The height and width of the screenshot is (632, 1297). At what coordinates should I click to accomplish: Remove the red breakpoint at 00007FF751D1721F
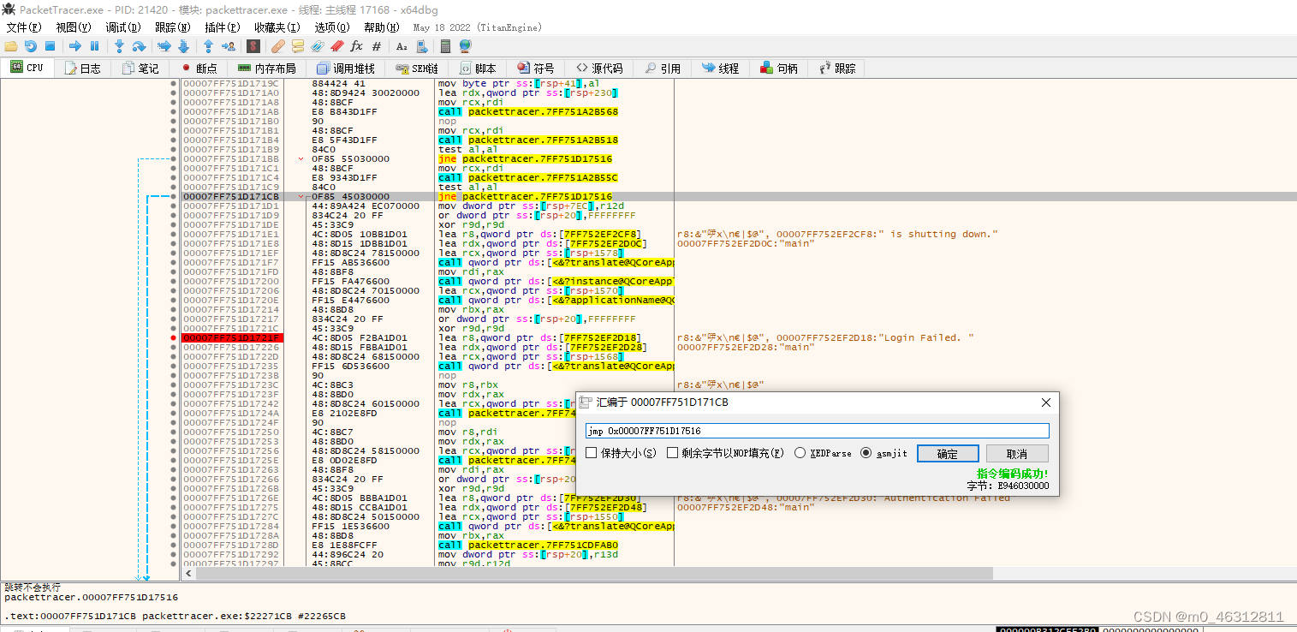pos(173,337)
